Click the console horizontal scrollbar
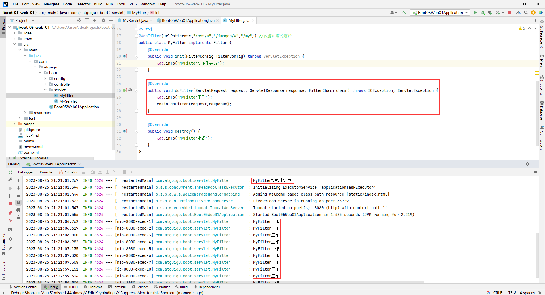This screenshot has width=545, height=295. 224,282
